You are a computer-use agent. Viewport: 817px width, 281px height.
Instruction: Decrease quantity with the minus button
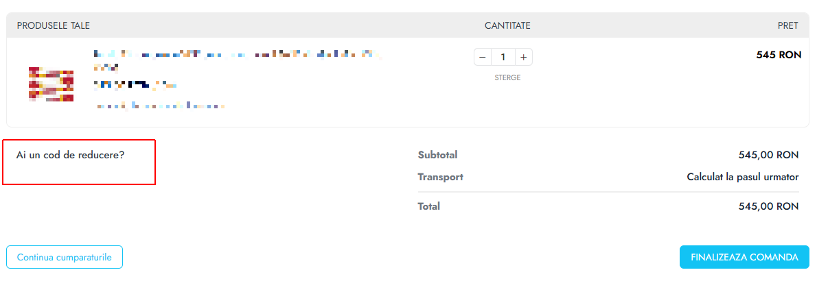[483, 58]
